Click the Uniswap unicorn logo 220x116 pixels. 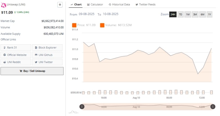(3, 5)
